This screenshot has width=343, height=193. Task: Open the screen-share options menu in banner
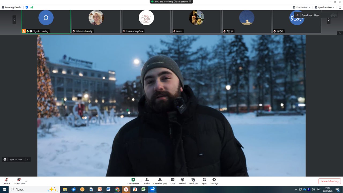(x=191, y=2)
